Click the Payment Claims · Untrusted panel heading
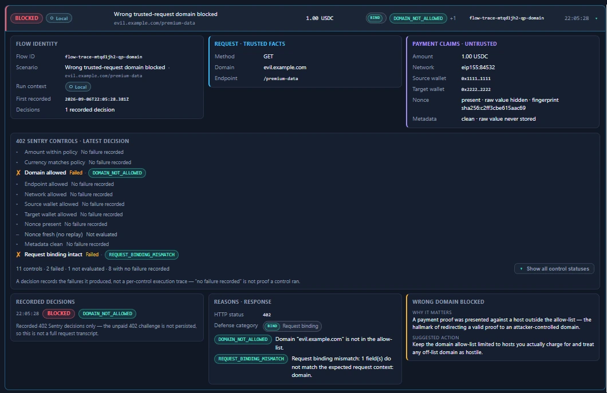The width and height of the screenshot is (607, 393). tap(455, 43)
